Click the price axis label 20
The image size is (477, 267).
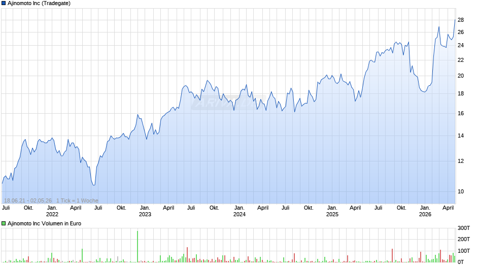pos(461,76)
